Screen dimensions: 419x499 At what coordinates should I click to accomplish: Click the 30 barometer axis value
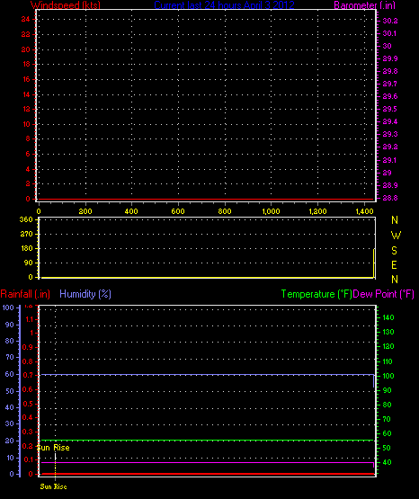(388, 46)
